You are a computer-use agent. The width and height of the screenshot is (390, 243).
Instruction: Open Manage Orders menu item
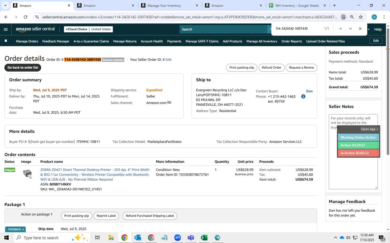[27, 41]
